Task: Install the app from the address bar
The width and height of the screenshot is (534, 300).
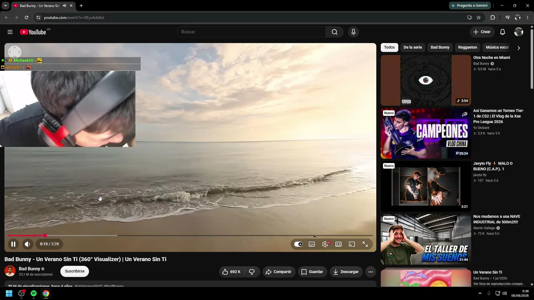Action: point(469,17)
